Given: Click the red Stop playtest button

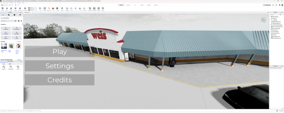Looking at the screenshot, I should click(16, 5).
